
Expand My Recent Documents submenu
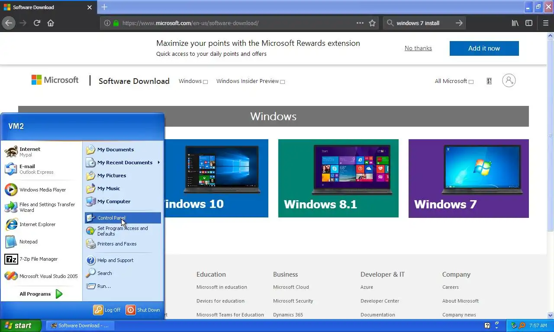[x=123, y=163]
